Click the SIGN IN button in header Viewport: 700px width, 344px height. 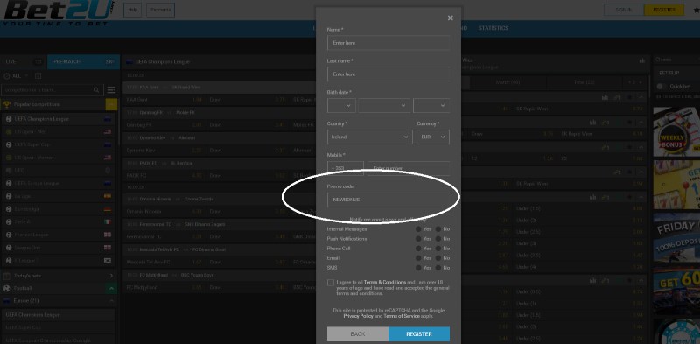click(624, 10)
